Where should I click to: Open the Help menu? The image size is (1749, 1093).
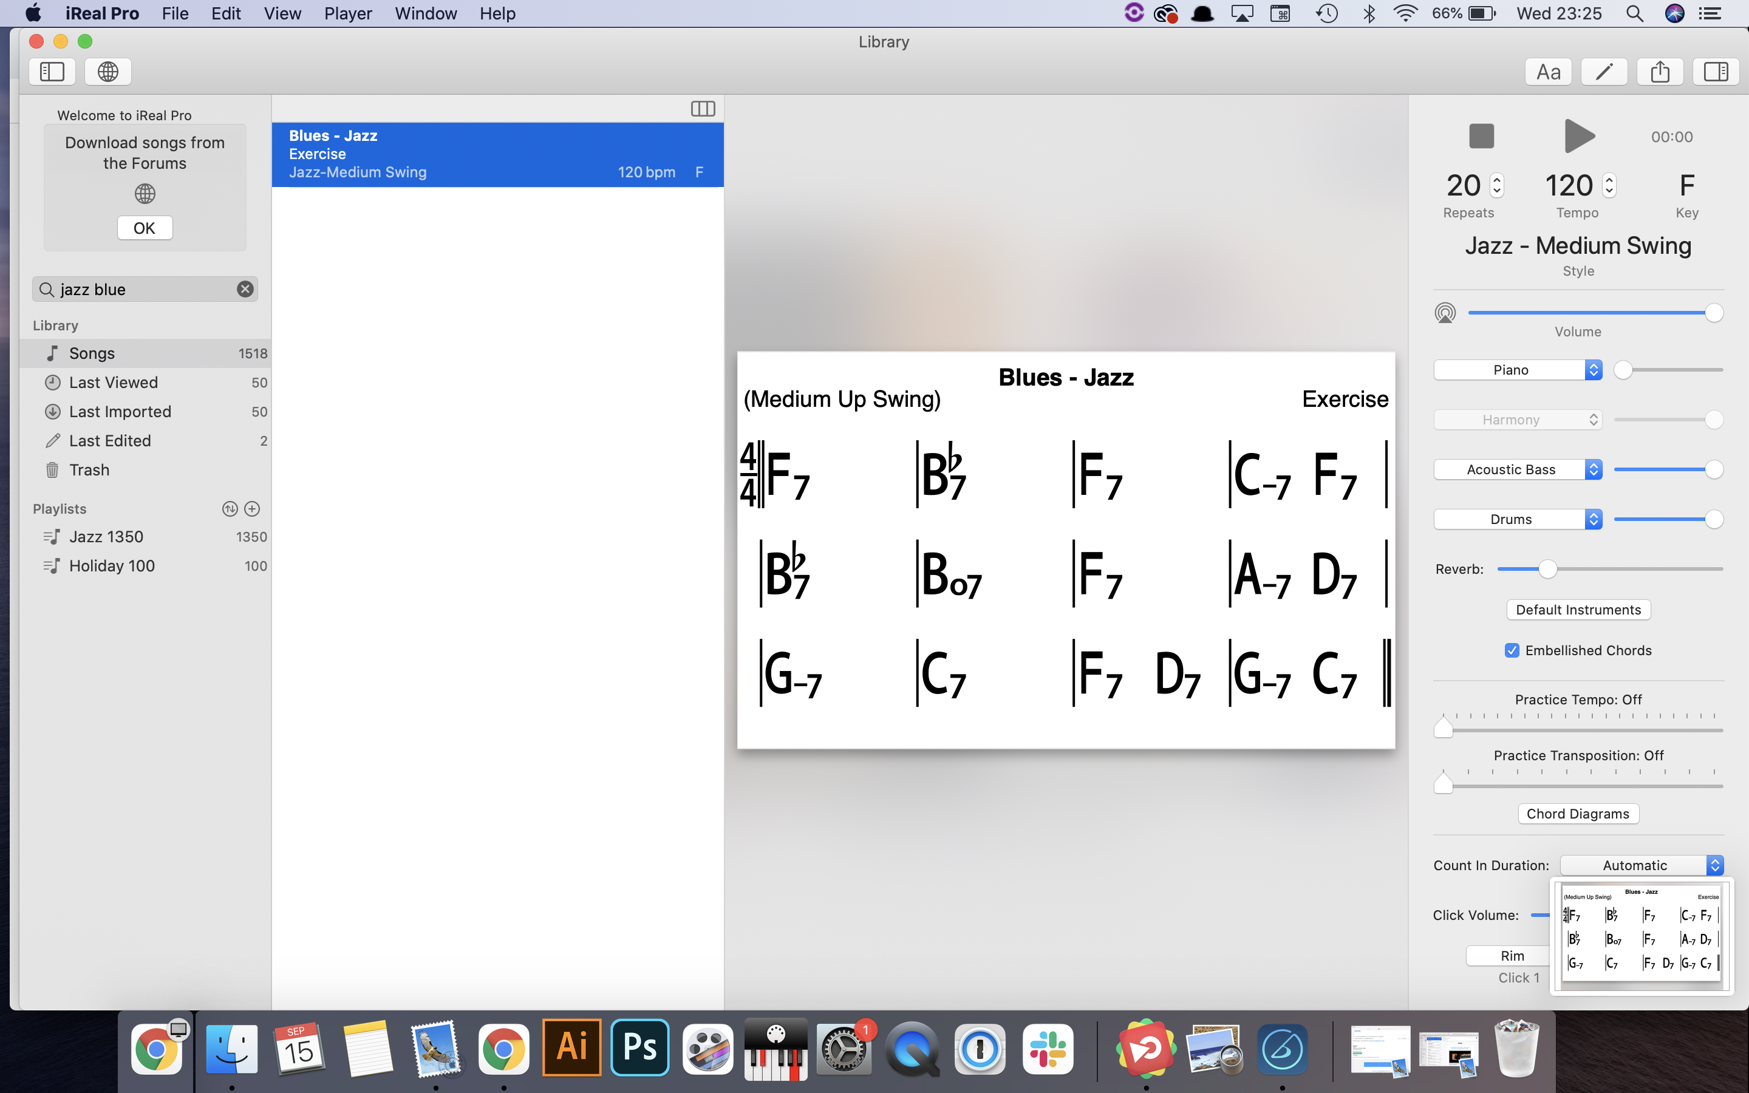click(497, 14)
